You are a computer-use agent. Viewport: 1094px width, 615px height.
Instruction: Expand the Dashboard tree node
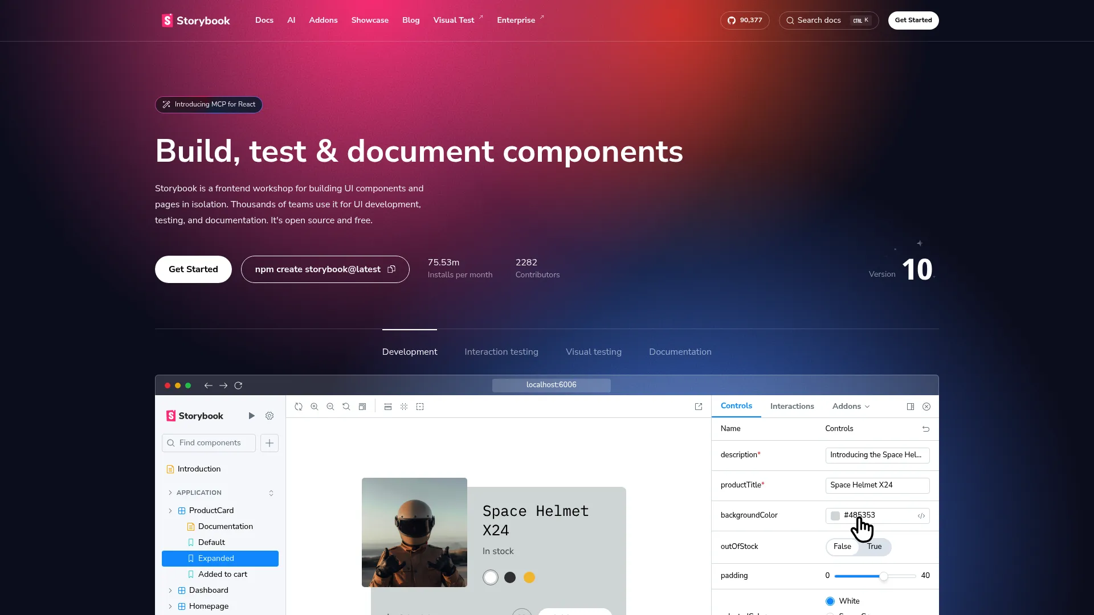point(170,591)
